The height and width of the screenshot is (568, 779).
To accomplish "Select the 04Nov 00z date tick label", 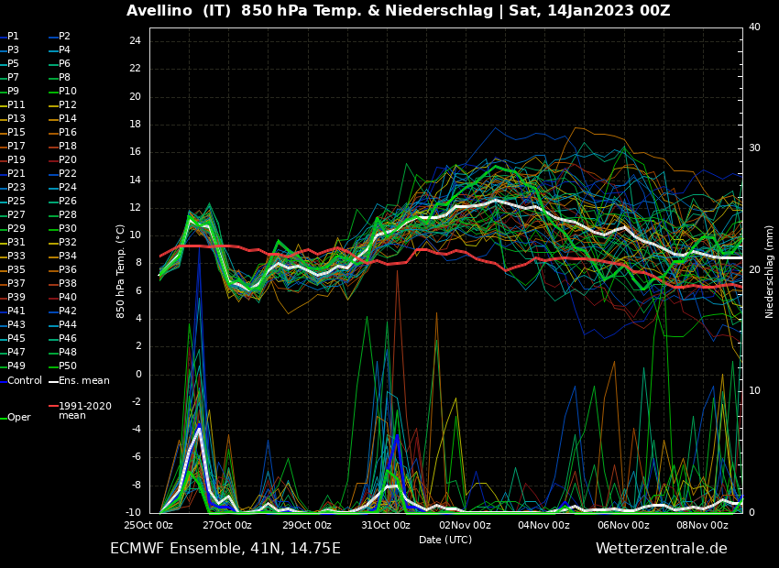I will pyautogui.click(x=544, y=525).
